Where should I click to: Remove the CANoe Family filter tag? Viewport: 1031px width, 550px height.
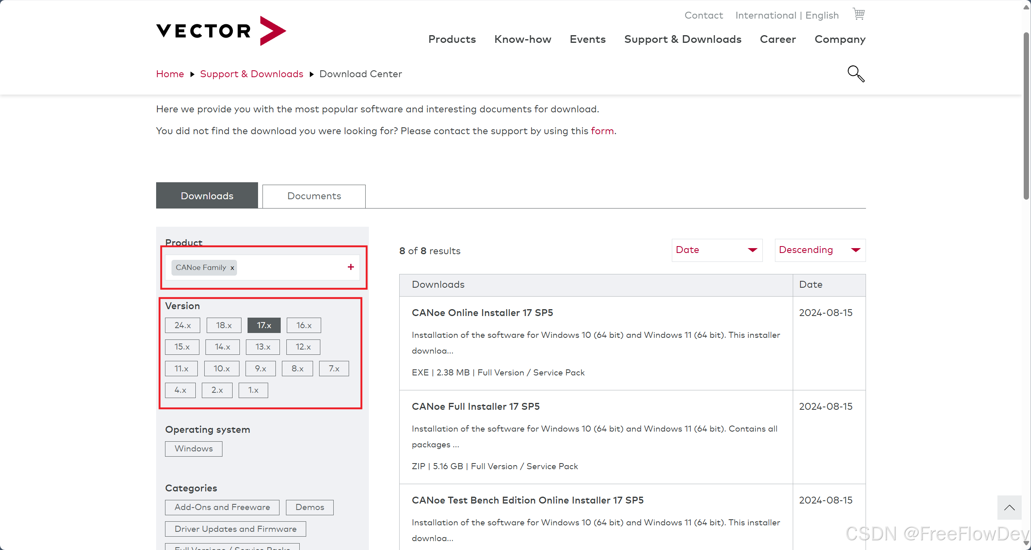232,268
